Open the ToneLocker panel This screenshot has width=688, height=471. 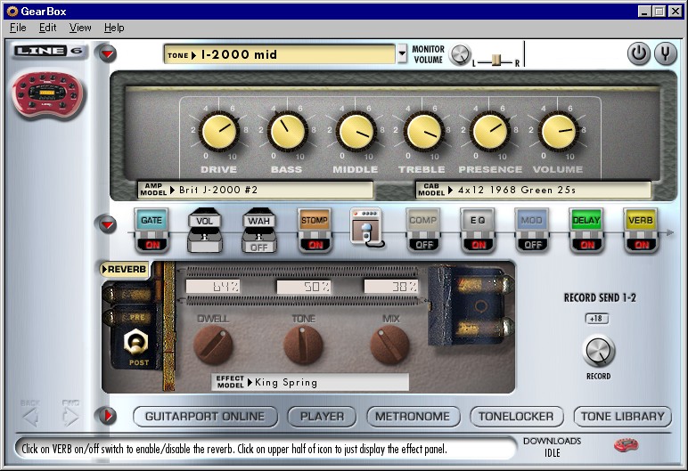(516, 416)
